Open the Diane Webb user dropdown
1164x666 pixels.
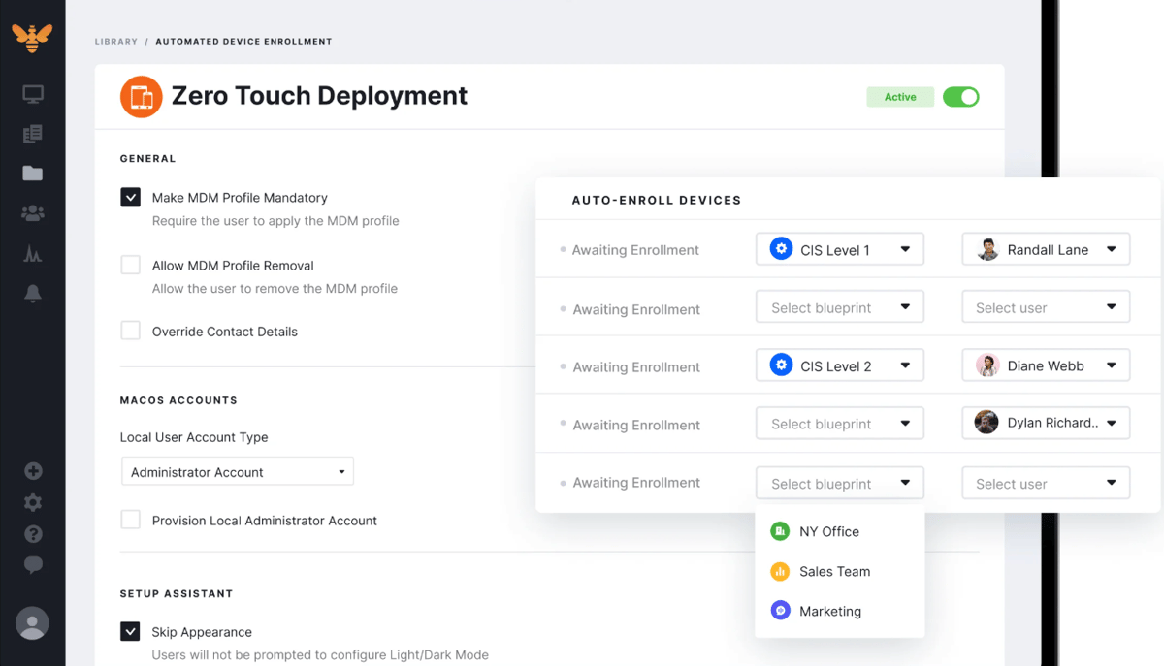pos(1046,365)
